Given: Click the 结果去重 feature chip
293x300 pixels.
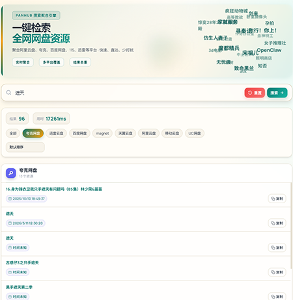Looking at the screenshot, I should [x=80, y=62].
